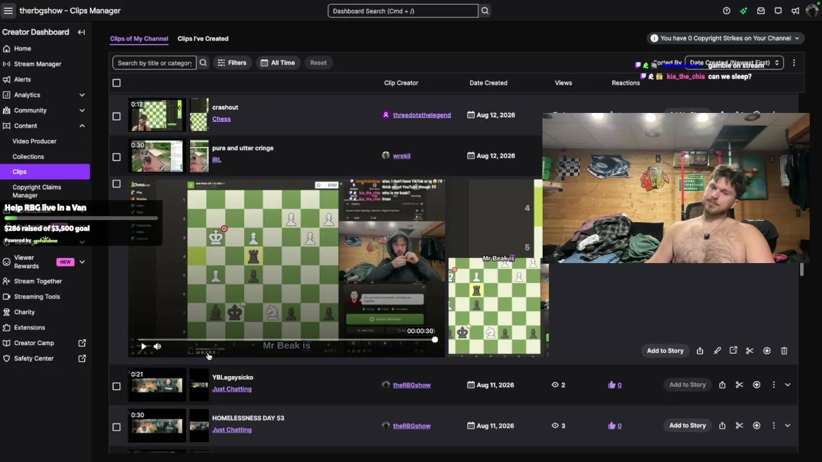
Task: Delete the expanded clip with trash icon
Action: pyautogui.click(x=784, y=351)
